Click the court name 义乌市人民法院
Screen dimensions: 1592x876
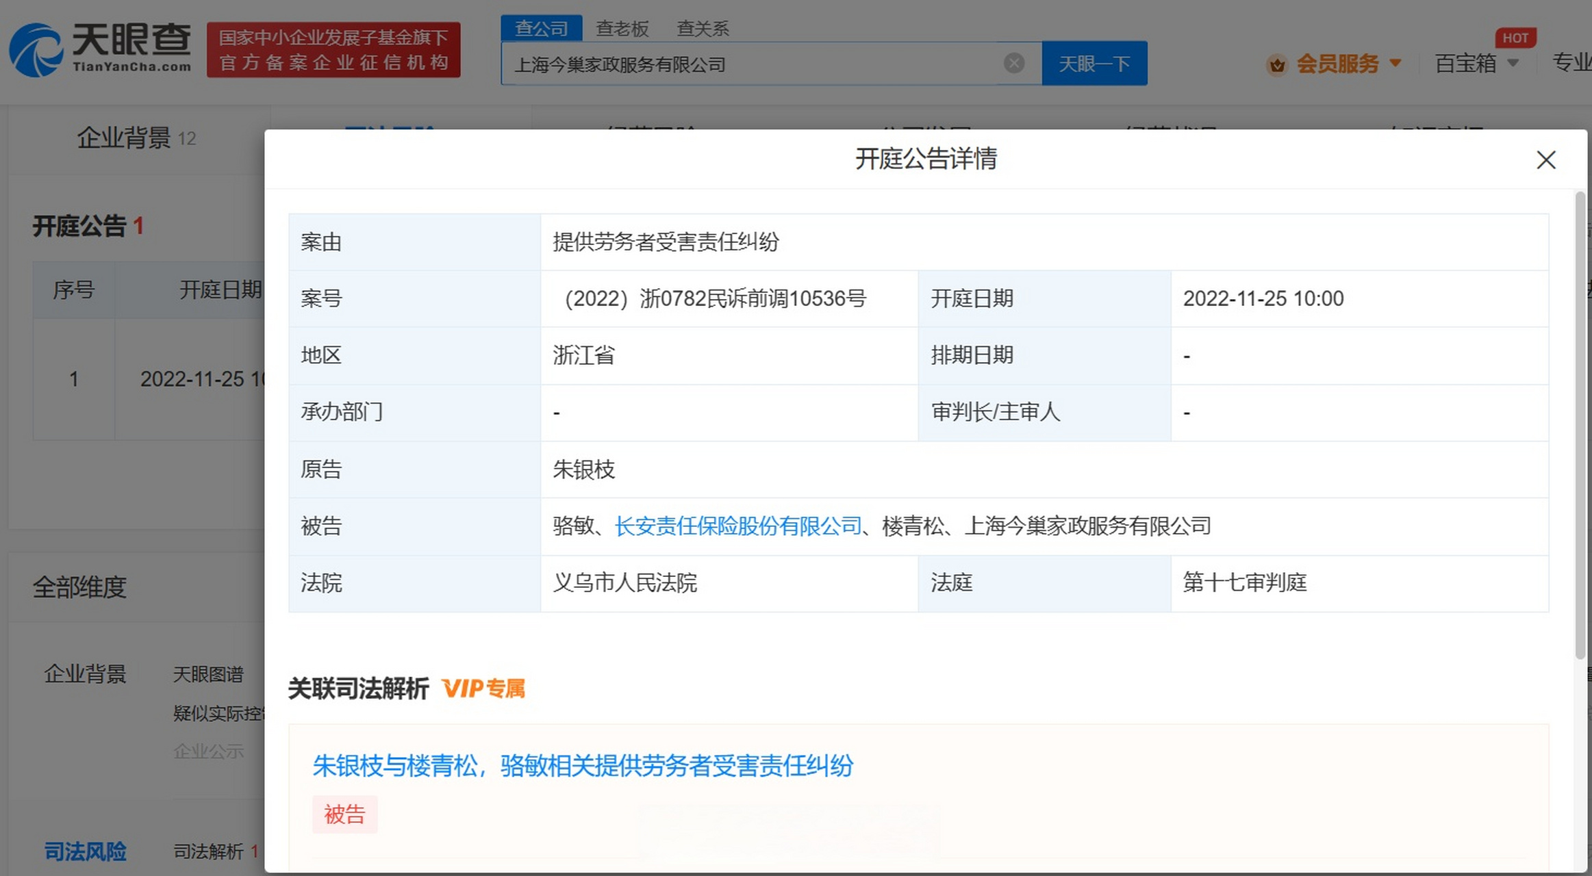coord(625,582)
